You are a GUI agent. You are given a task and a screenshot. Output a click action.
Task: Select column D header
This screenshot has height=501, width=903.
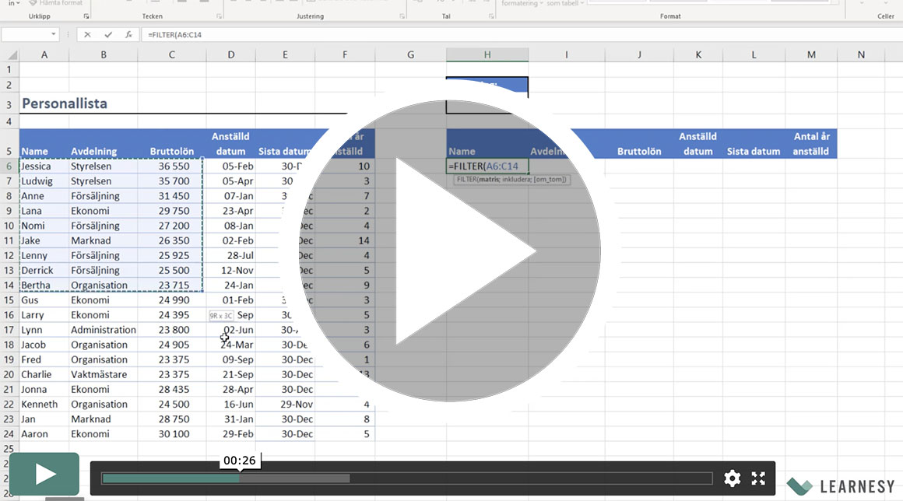click(231, 54)
